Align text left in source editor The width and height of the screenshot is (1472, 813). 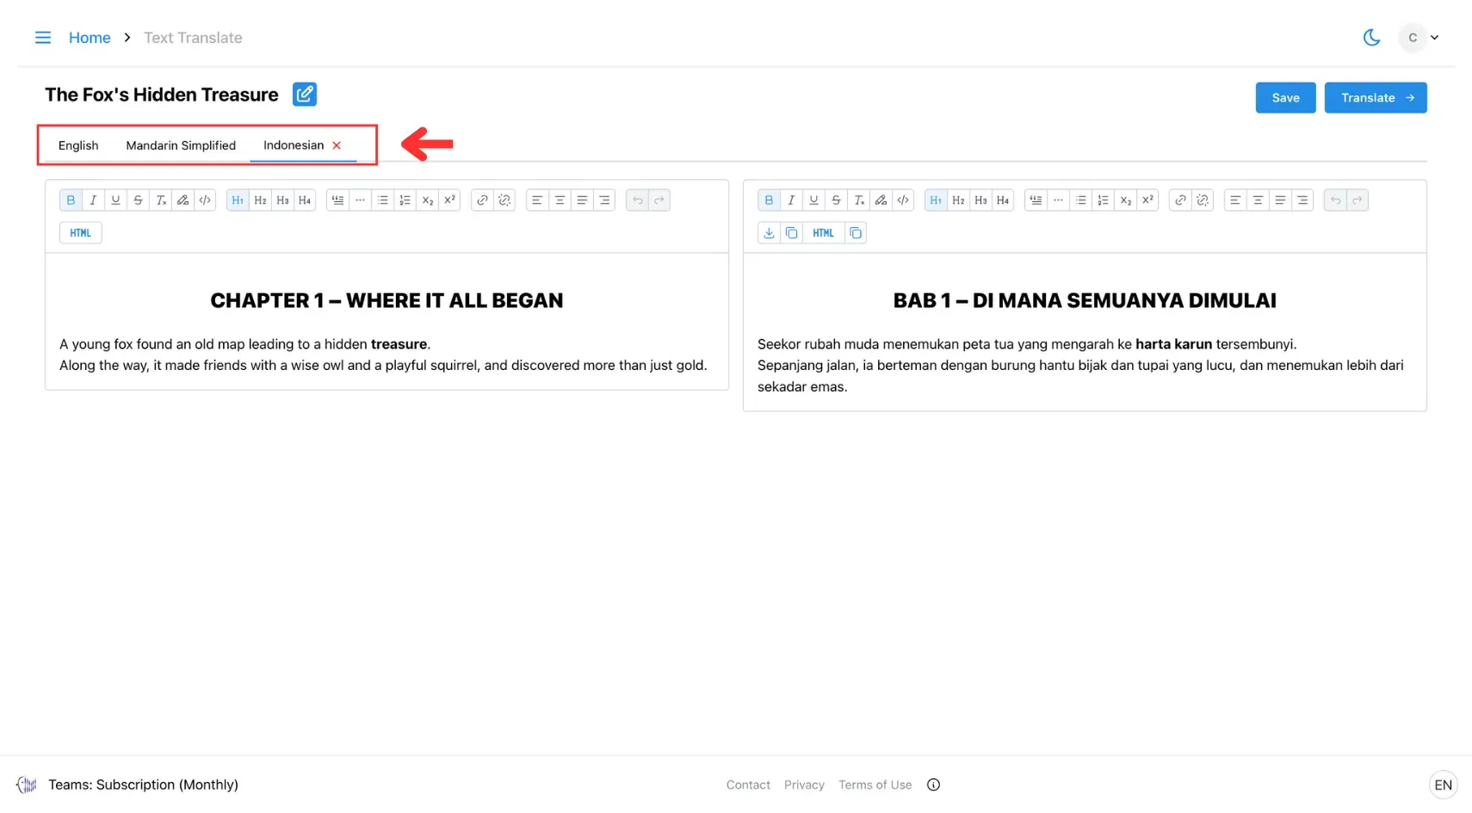(x=537, y=200)
